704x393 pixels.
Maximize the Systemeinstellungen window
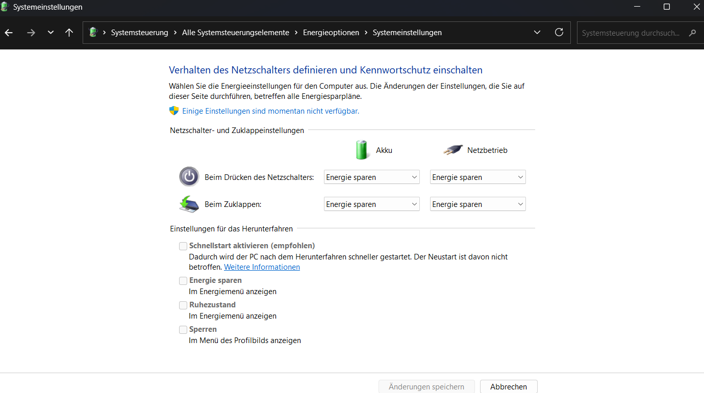tap(666, 7)
